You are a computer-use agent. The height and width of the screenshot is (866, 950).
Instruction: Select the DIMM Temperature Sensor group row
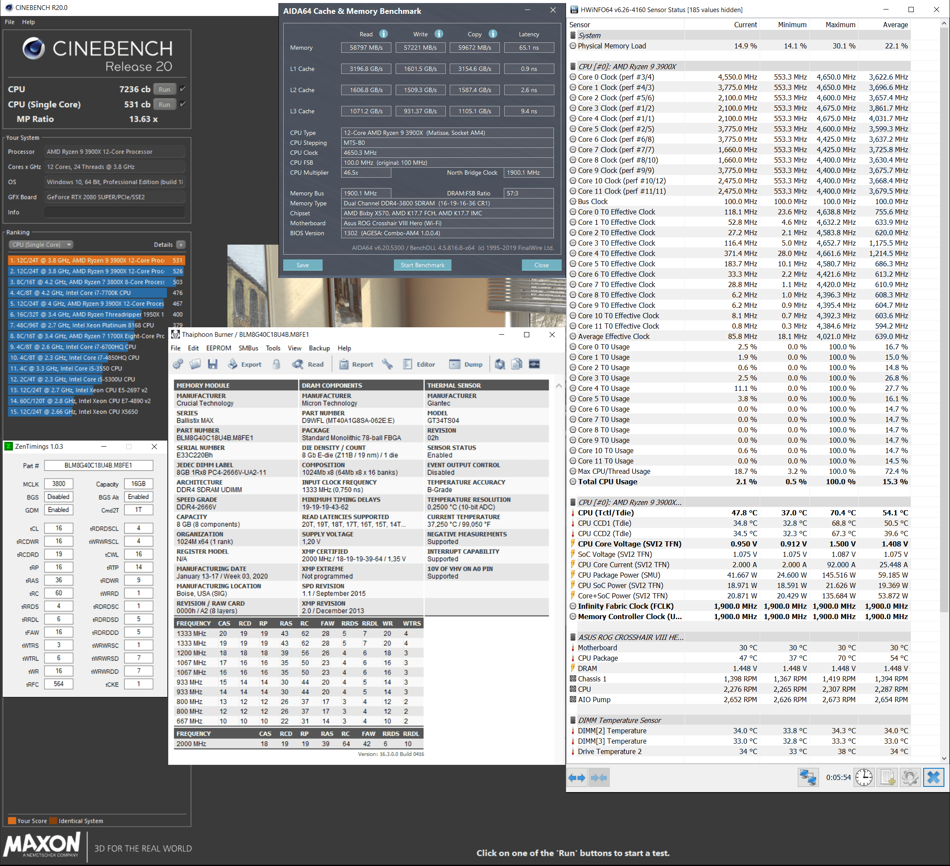[739, 720]
